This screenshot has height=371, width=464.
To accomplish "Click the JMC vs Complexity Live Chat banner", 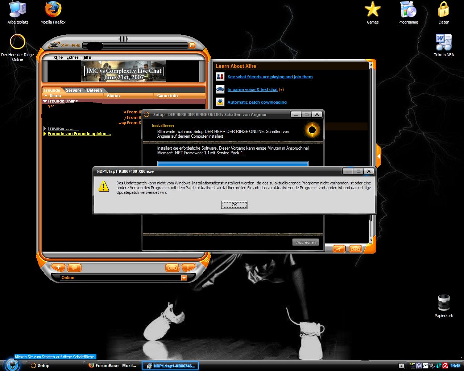I will point(124,71).
